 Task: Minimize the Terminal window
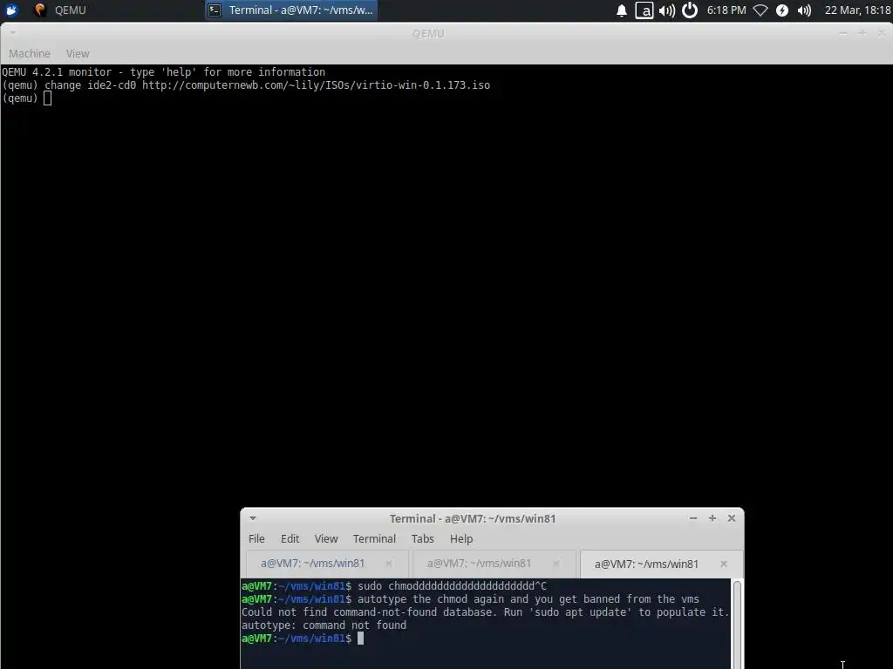[x=693, y=518]
